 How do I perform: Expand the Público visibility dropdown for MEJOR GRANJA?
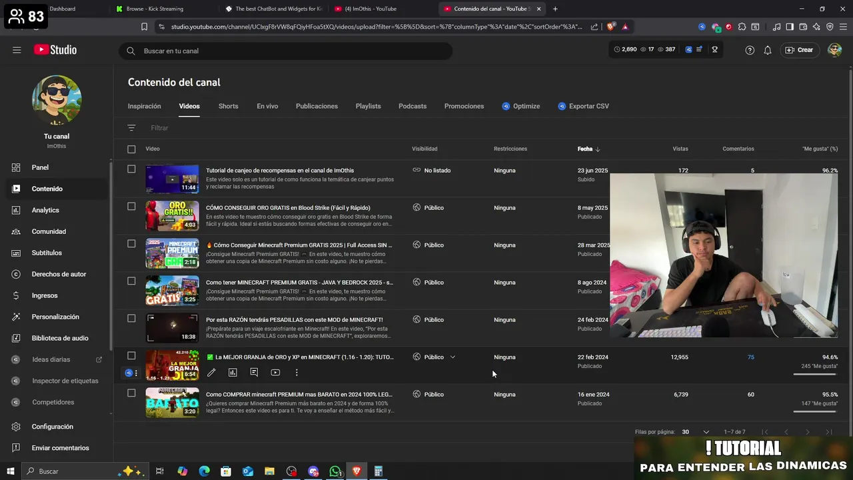(452, 357)
